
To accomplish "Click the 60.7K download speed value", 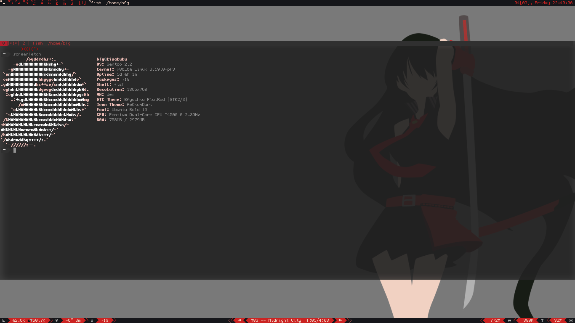I will [x=38, y=320].
